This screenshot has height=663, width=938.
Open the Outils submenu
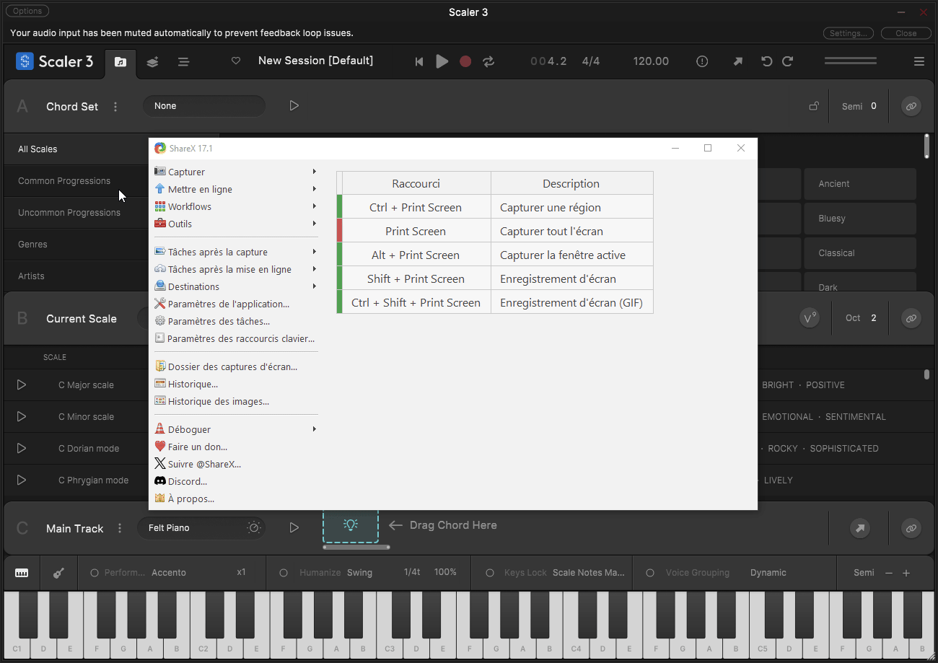click(236, 224)
